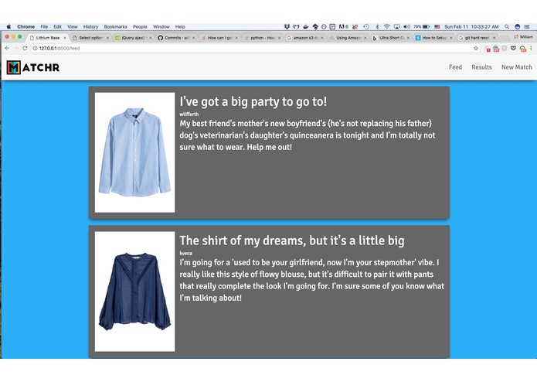
Task: Click the browser forward arrow
Action: click(x=15, y=48)
